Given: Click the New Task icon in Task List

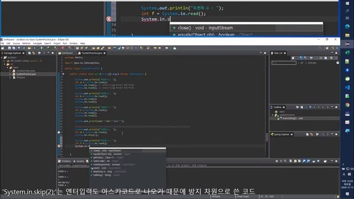Looking at the screenshot, I should point(293,58).
